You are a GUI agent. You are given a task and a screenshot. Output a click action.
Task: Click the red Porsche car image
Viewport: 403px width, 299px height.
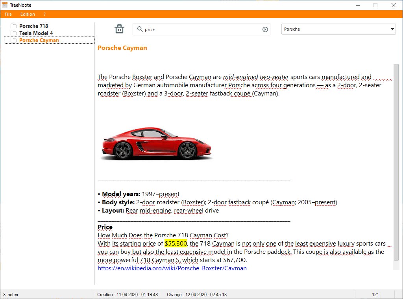click(x=156, y=144)
